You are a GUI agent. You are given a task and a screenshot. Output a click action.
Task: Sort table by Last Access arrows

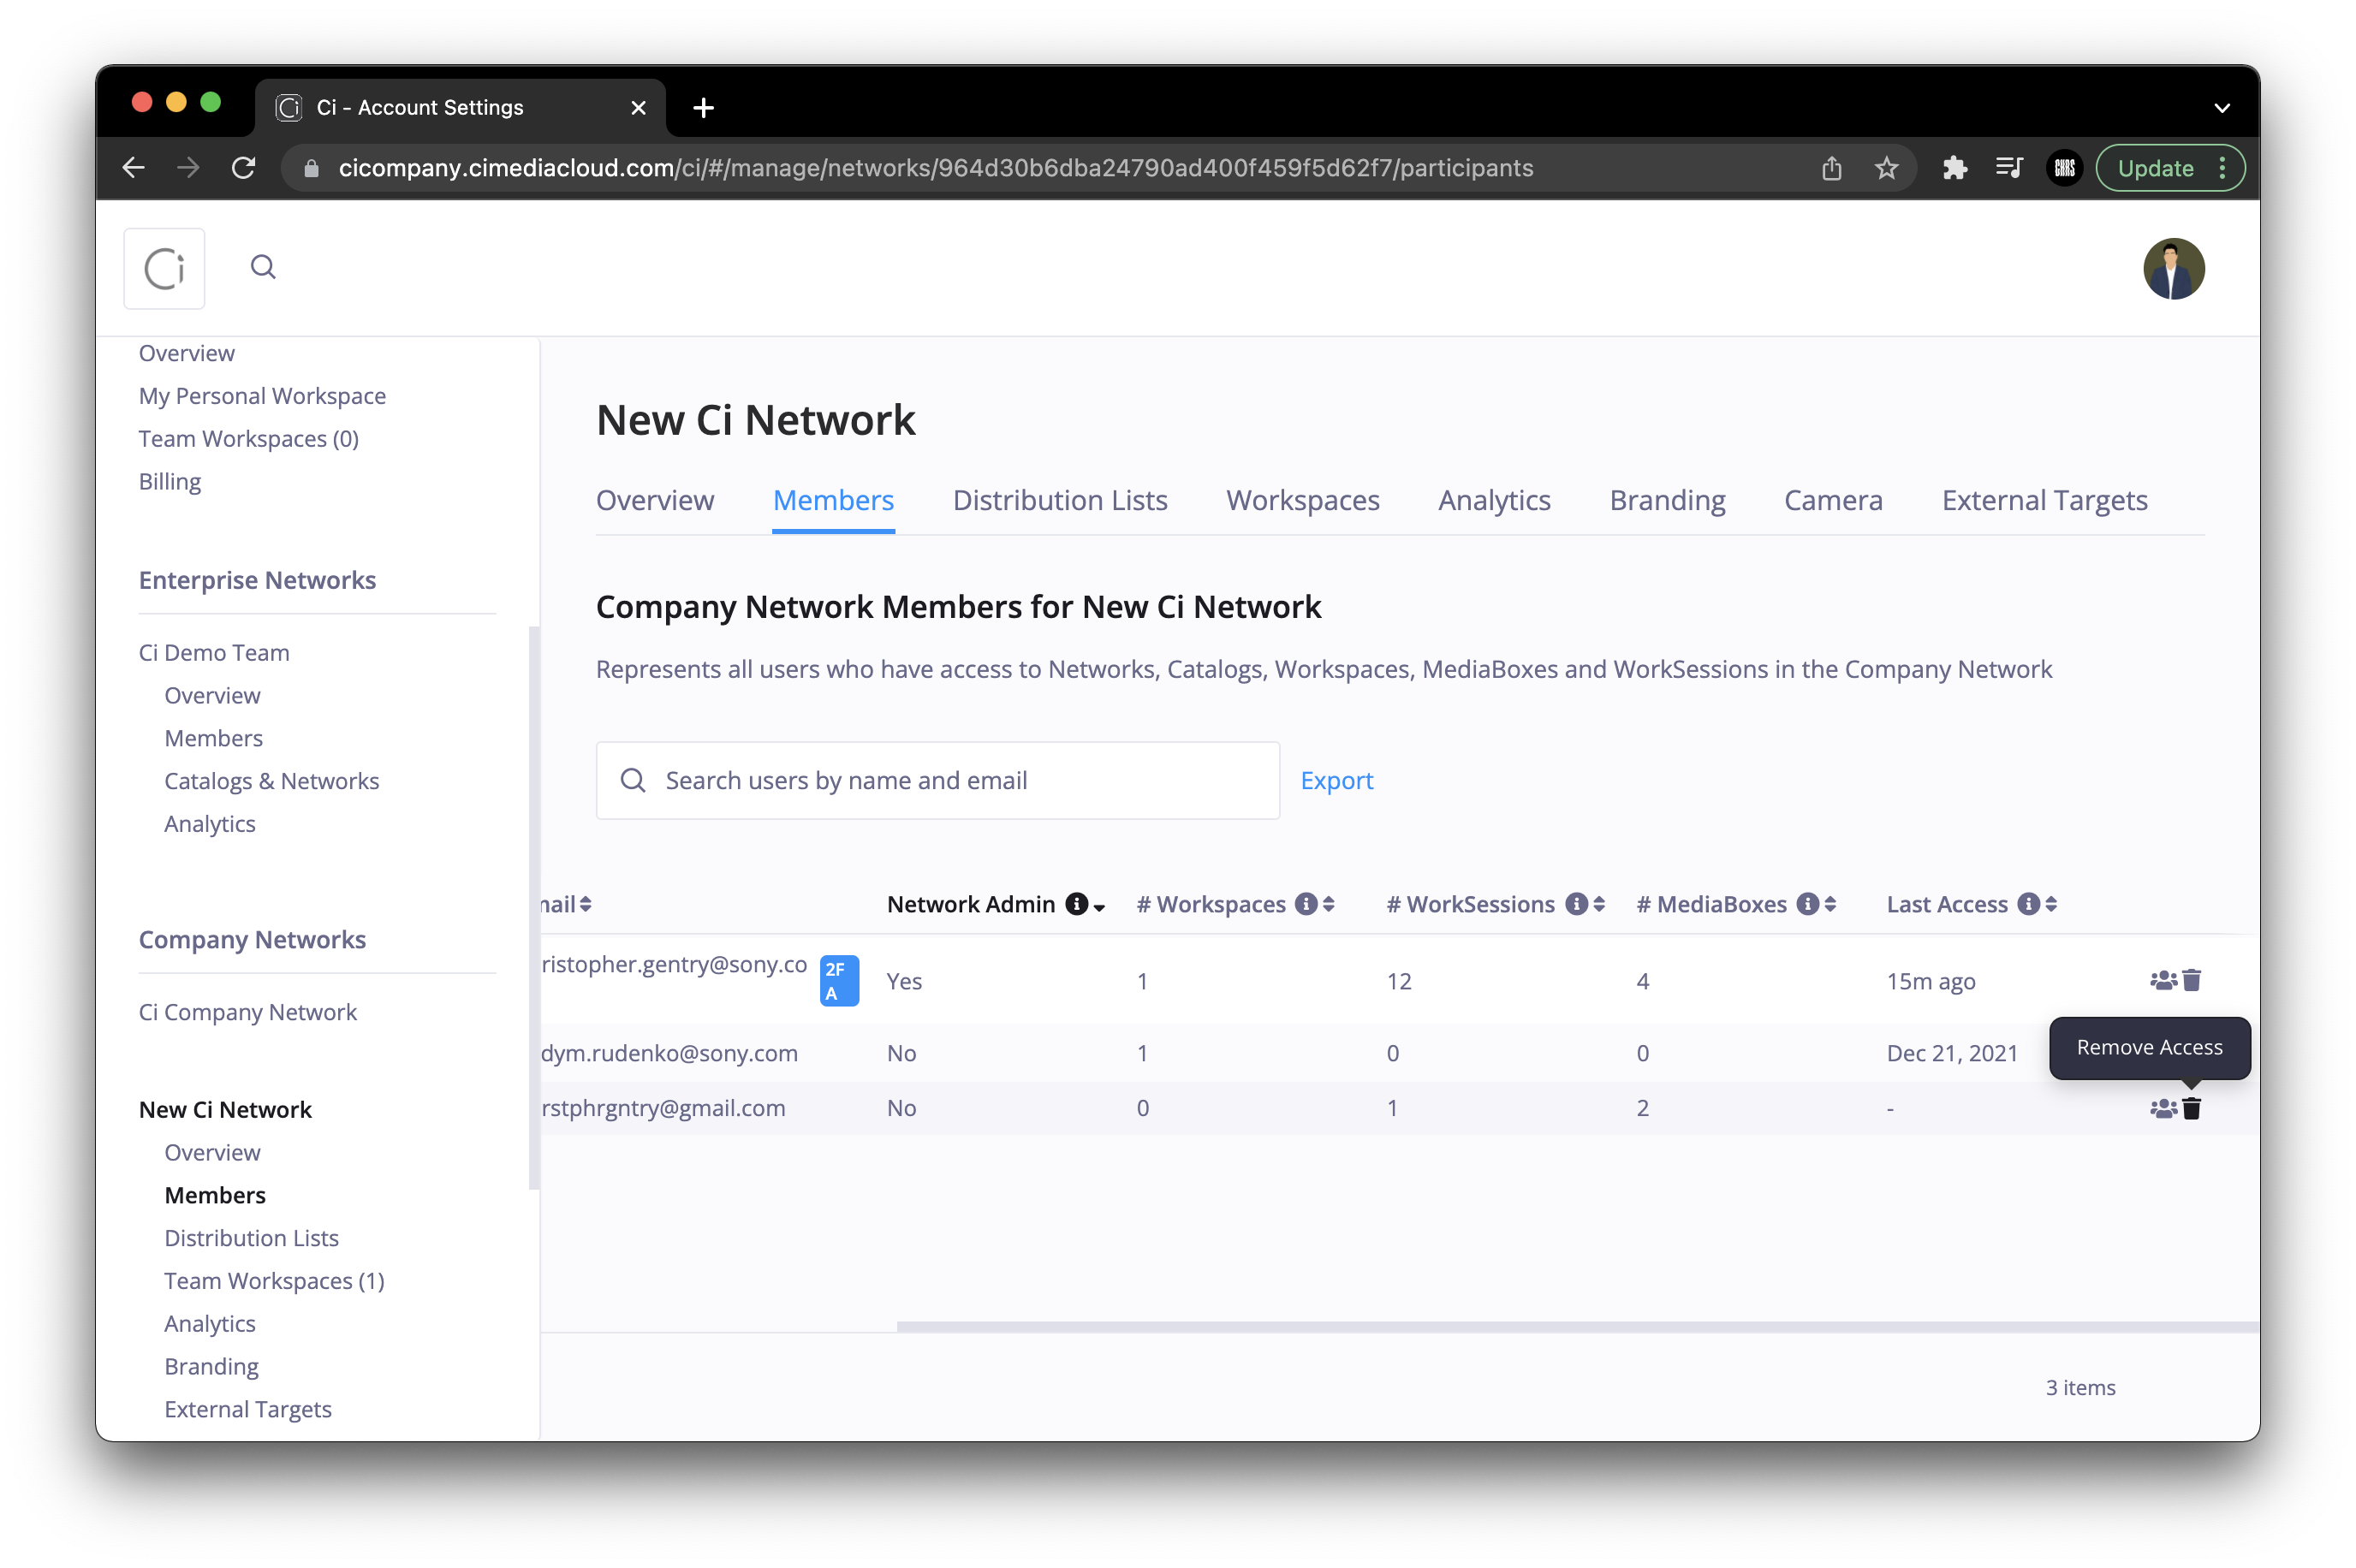[x=2051, y=904]
